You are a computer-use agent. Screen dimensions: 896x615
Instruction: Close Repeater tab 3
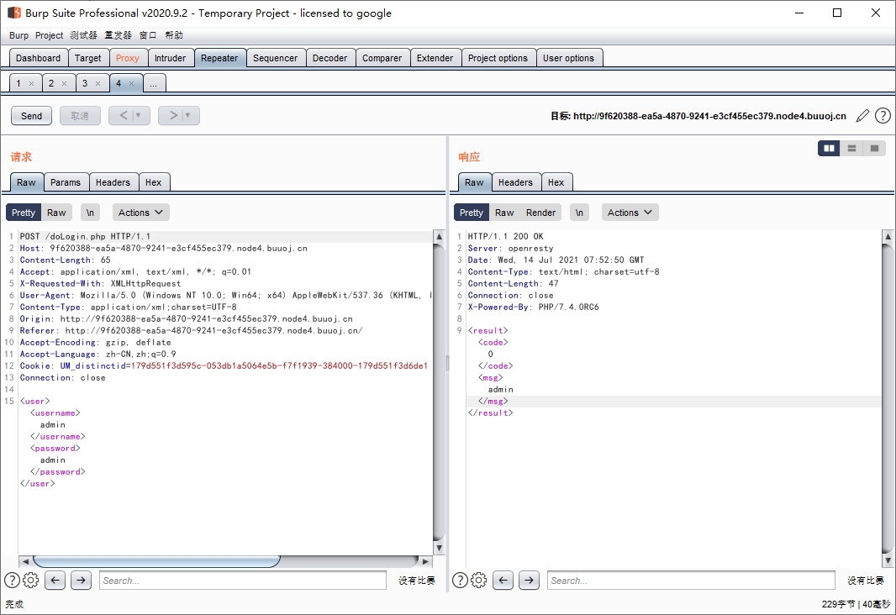pyautogui.click(x=98, y=83)
